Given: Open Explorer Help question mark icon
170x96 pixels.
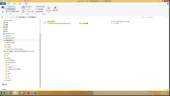Looking at the screenshot, I should (168, 4).
